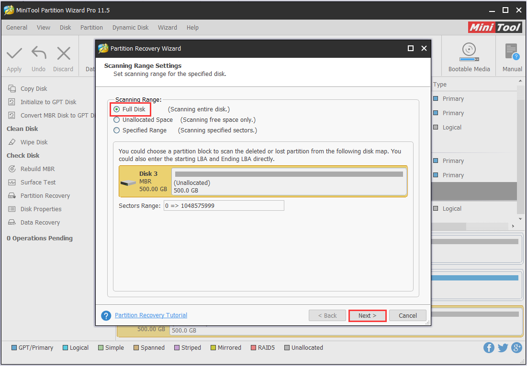Click 0 Operations Pending text
The height and width of the screenshot is (366, 527).
[40, 238]
